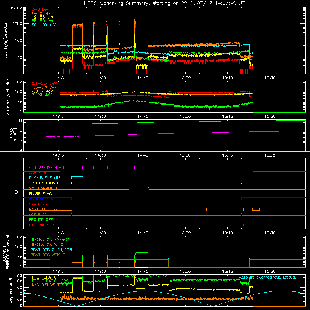310x310 pixels.
Task: Click the FRONTS_OFF flag label
Action: point(41,220)
